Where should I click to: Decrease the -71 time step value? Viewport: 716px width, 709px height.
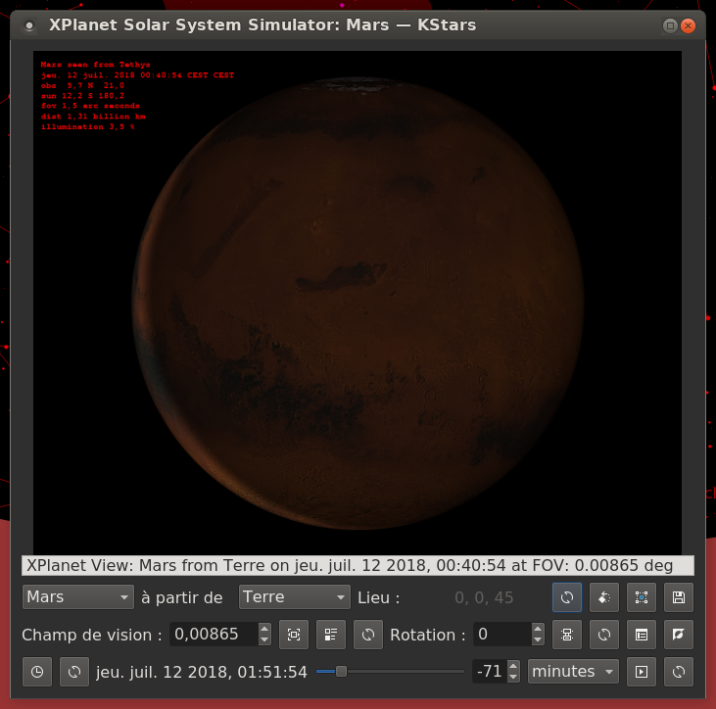(513, 678)
